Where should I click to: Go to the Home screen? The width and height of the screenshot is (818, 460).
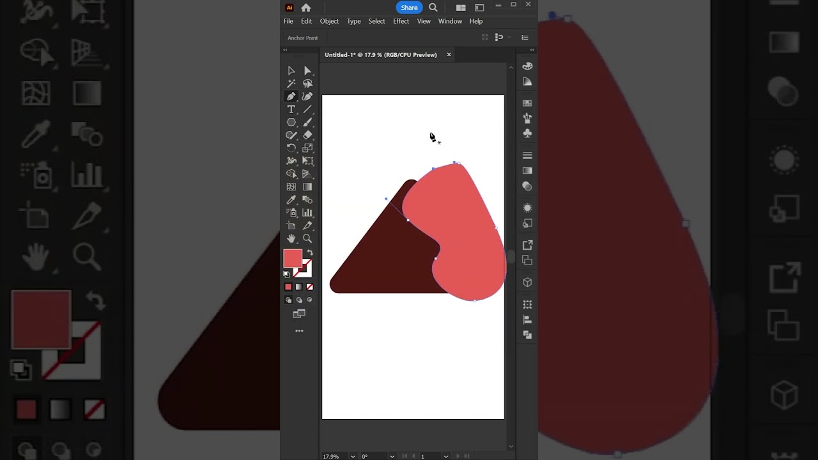[x=306, y=8]
